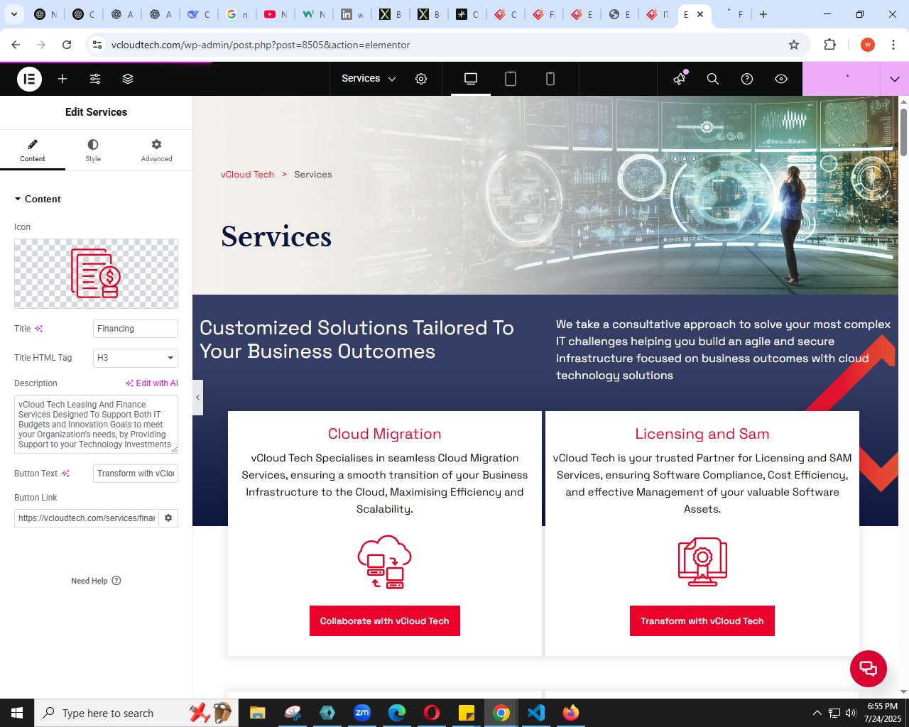Open link options gear icon
This screenshot has height=727, width=909.
pos(168,518)
